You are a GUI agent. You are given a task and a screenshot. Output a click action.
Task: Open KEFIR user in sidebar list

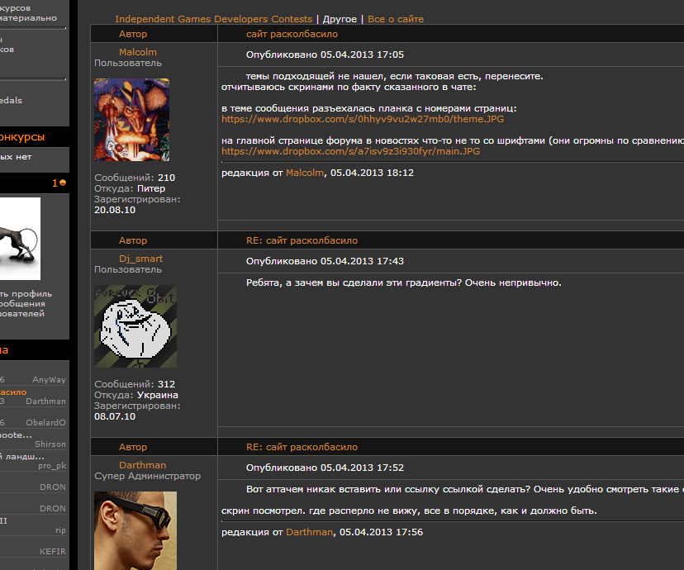coord(53,552)
